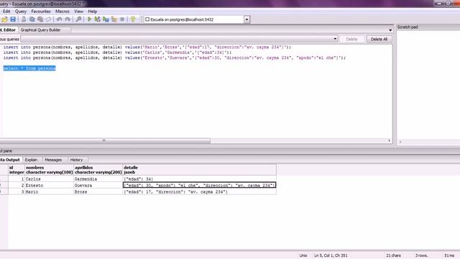Select the Garmendia cell in apellidos column
Image resolution: width=460 pixels, height=259 pixels.
[98, 179]
